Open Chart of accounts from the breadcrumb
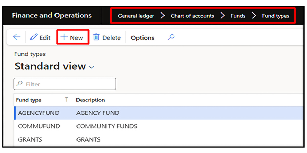307x153 pixels. [x=192, y=16]
